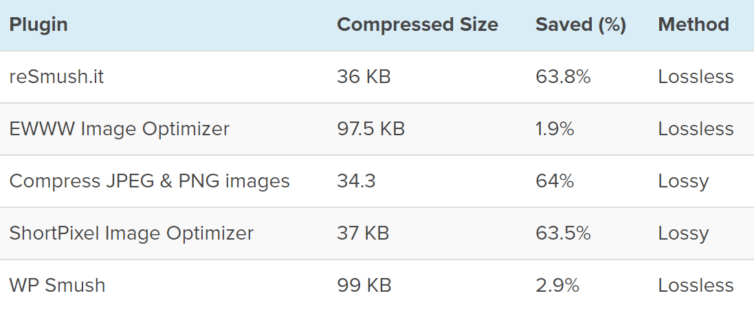The image size is (754, 311).
Task: Click the Plugin column header
Action: click(38, 25)
